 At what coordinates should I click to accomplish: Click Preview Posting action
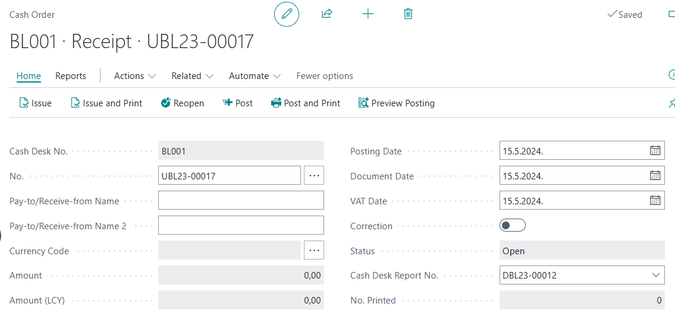coord(397,103)
